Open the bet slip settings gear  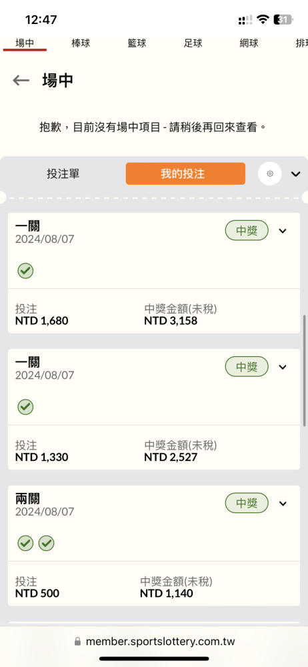pyautogui.click(x=270, y=173)
